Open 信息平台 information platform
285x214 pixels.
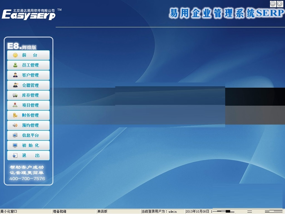pyautogui.click(x=28, y=135)
